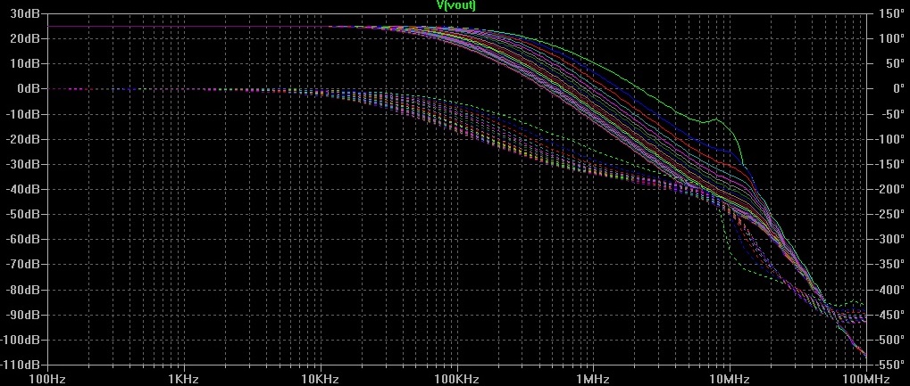Click the -110dB magnitude axis label

pos(21,365)
